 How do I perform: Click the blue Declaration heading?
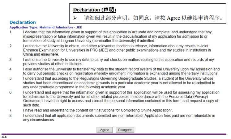point(23,22)
